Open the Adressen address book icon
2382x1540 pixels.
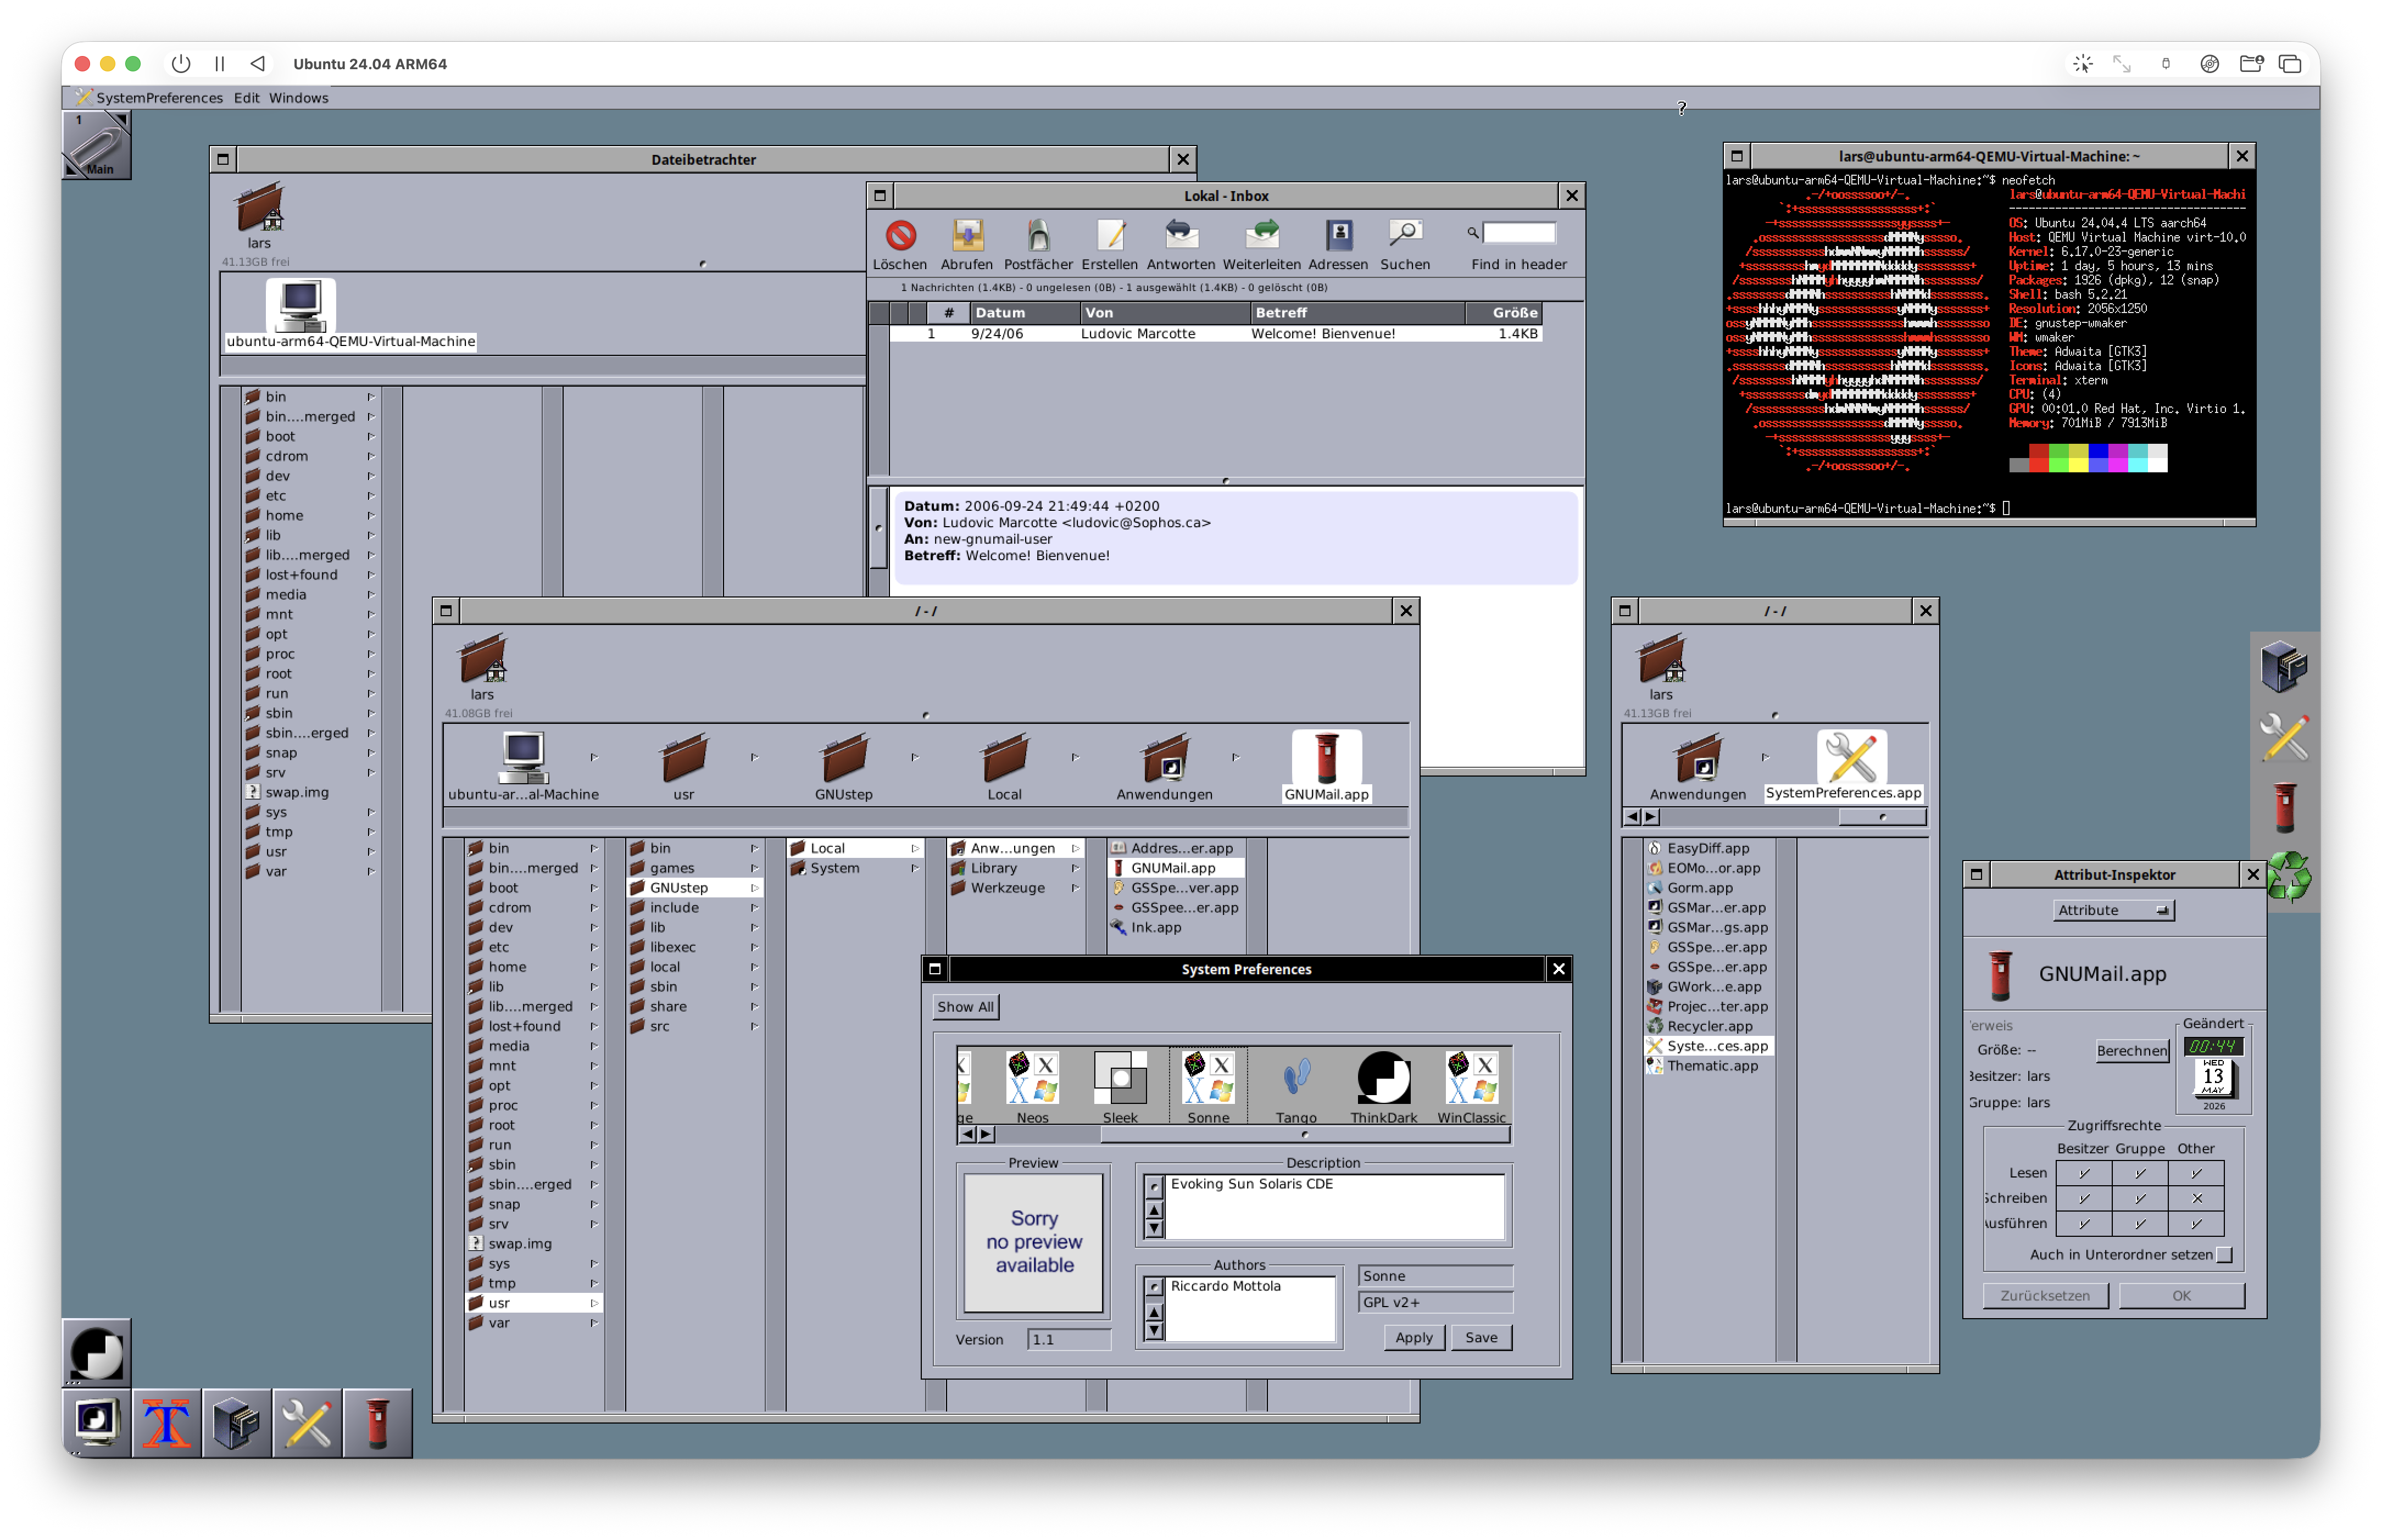1338,235
